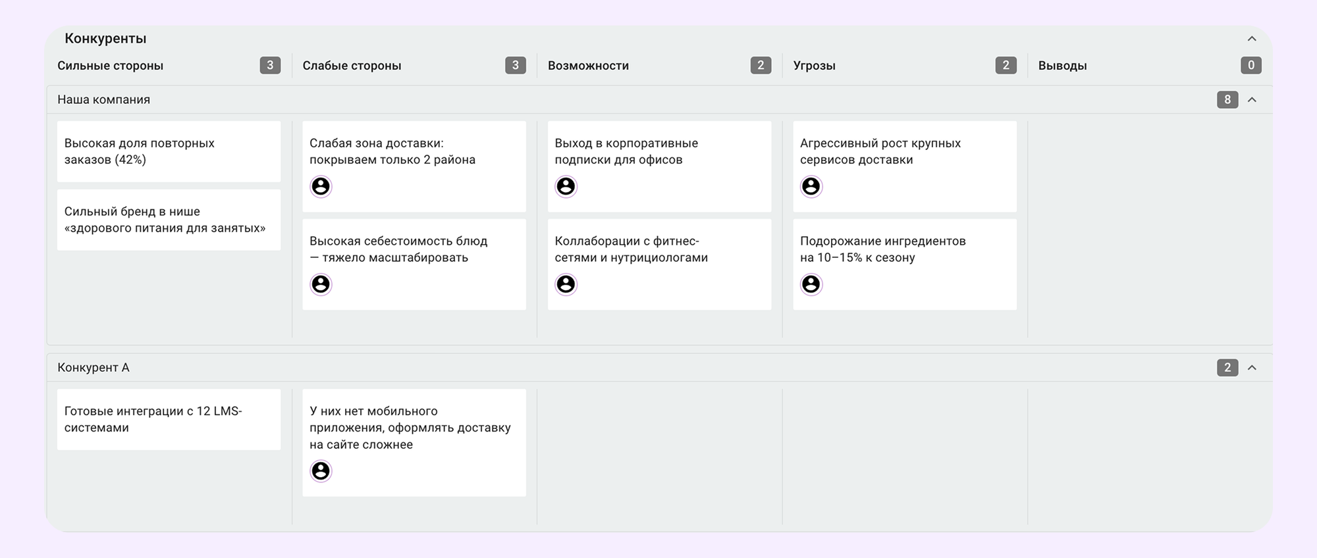Open card «Сильный бренд в нише»
The image size is (1317, 558).
pyautogui.click(x=169, y=220)
